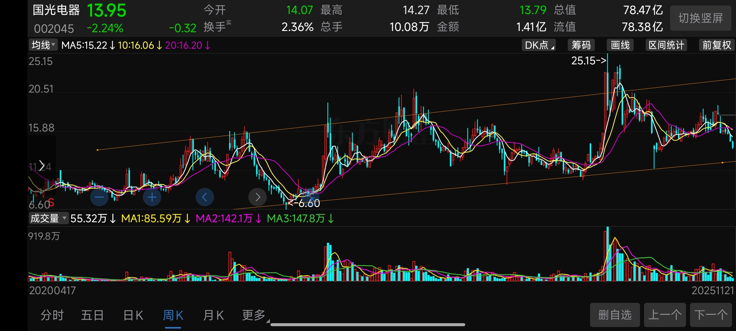Open 区间统计 range statistics
Viewport: 736px width, 331px height.
[x=666, y=45]
